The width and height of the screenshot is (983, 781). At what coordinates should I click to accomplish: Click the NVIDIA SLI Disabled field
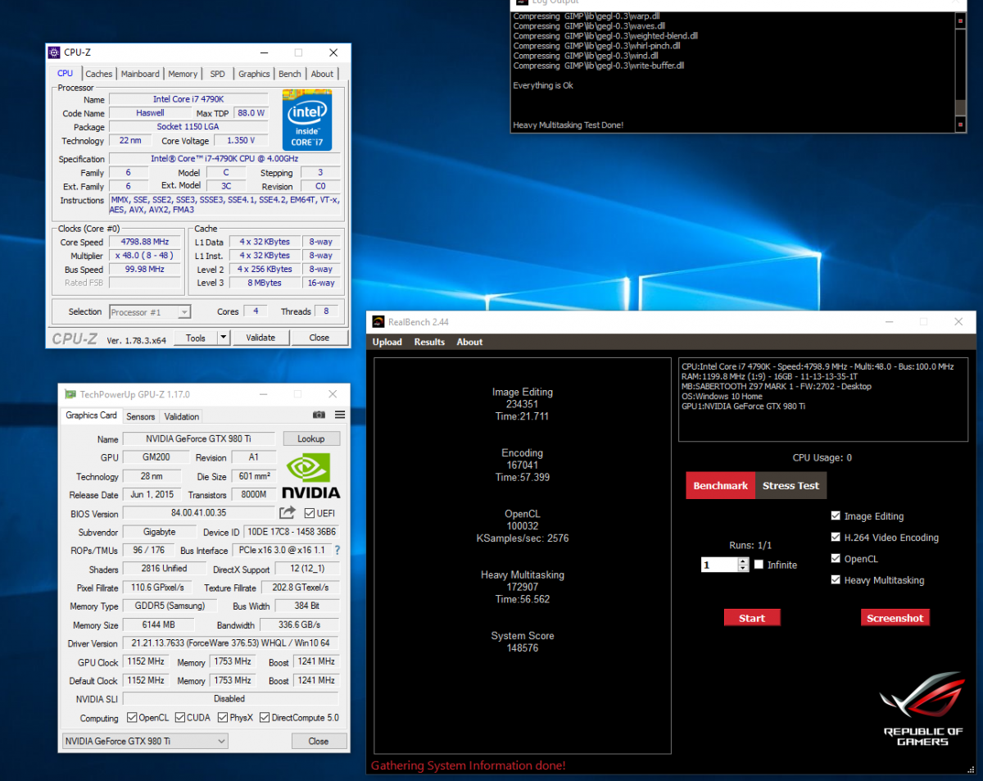coord(230,699)
